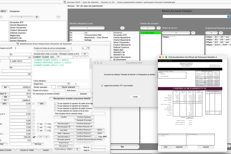Click the Reçu le input field

98,147
